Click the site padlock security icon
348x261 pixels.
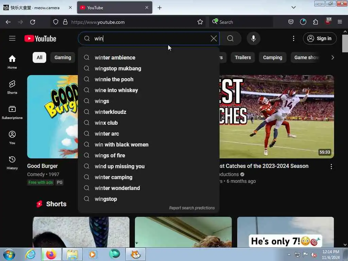pos(65,22)
